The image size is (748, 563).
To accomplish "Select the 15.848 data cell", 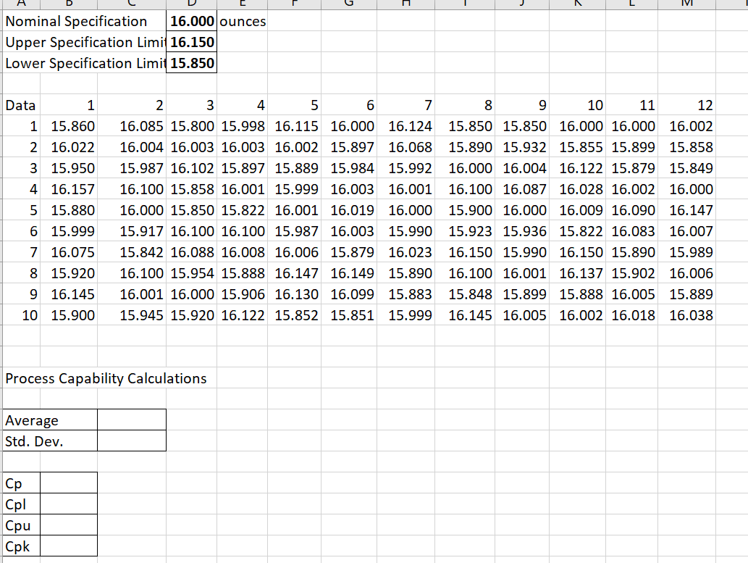I will pyautogui.click(x=465, y=294).
